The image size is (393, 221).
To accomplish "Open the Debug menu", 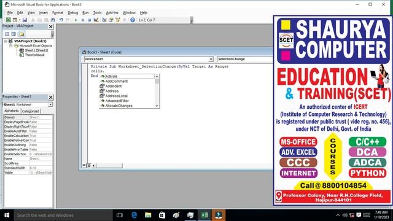I will point(72,12).
